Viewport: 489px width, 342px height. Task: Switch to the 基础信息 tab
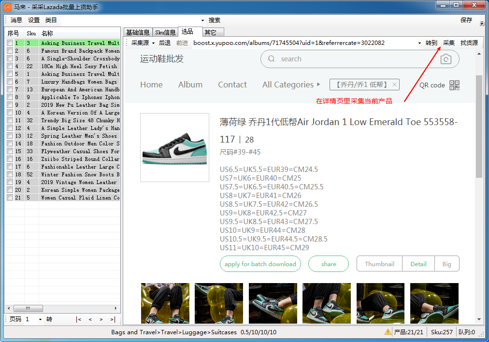point(138,32)
